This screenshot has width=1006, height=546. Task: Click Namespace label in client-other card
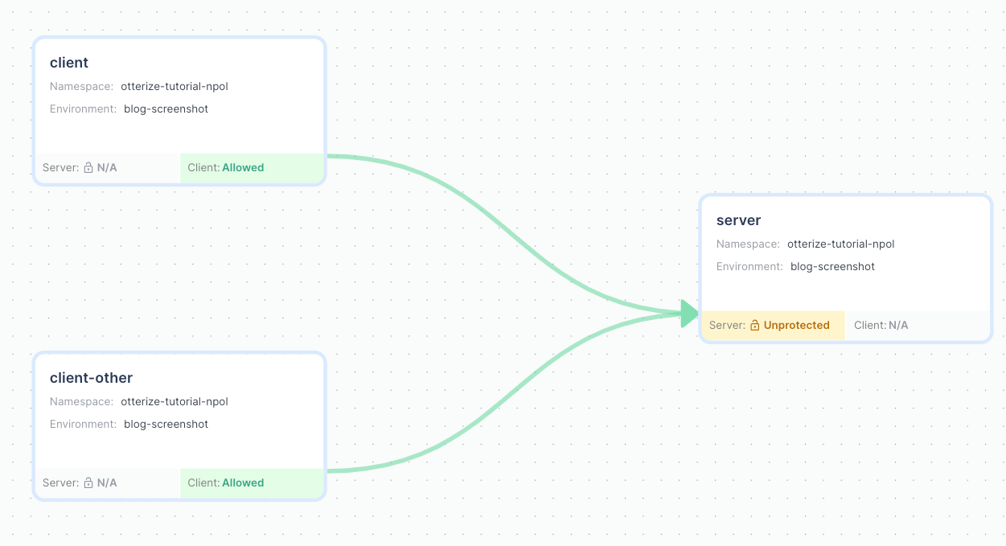click(x=81, y=401)
